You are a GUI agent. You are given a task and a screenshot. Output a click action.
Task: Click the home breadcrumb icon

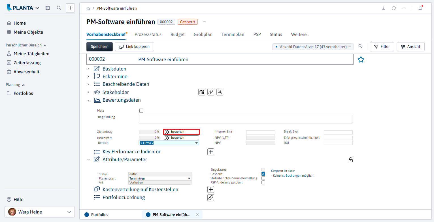tap(88, 8)
